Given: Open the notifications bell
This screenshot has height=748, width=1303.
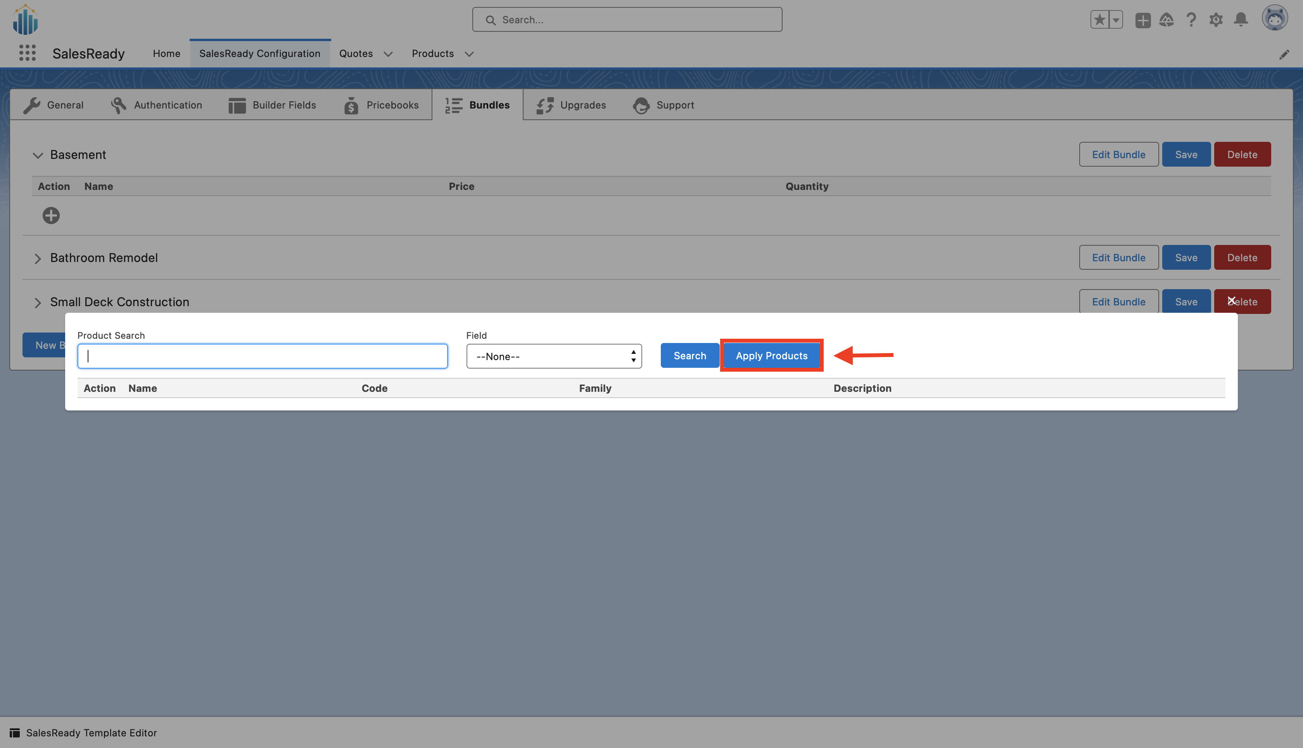Looking at the screenshot, I should tap(1241, 20).
